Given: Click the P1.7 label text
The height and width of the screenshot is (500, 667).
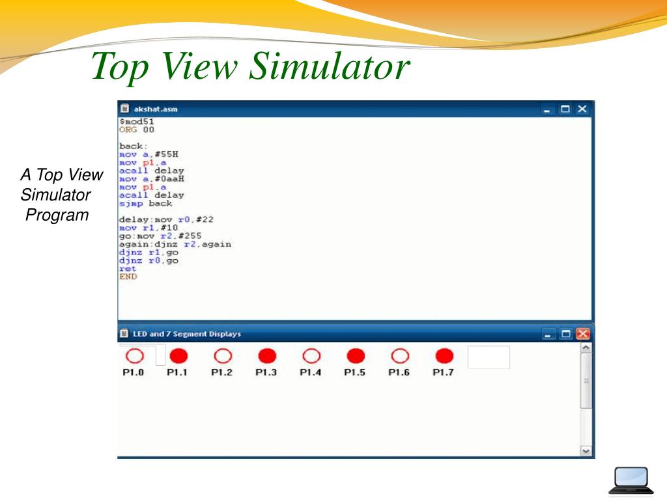Looking at the screenshot, I should click(x=443, y=372).
